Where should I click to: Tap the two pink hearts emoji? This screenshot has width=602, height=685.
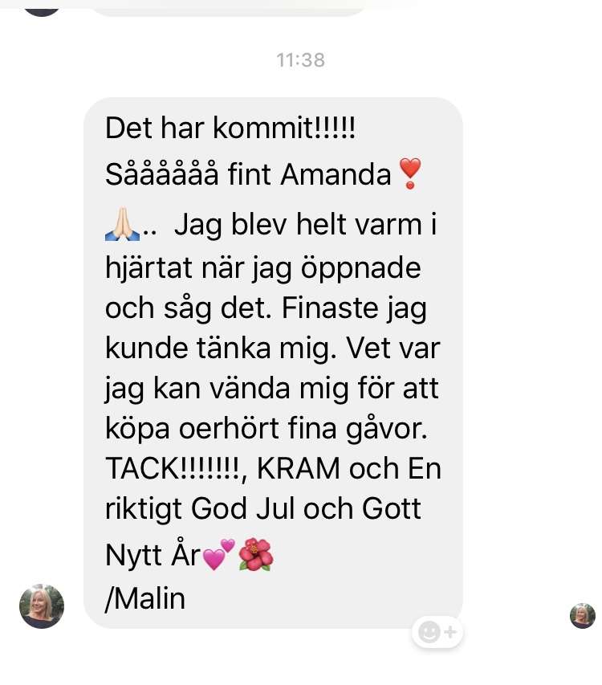tap(219, 555)
